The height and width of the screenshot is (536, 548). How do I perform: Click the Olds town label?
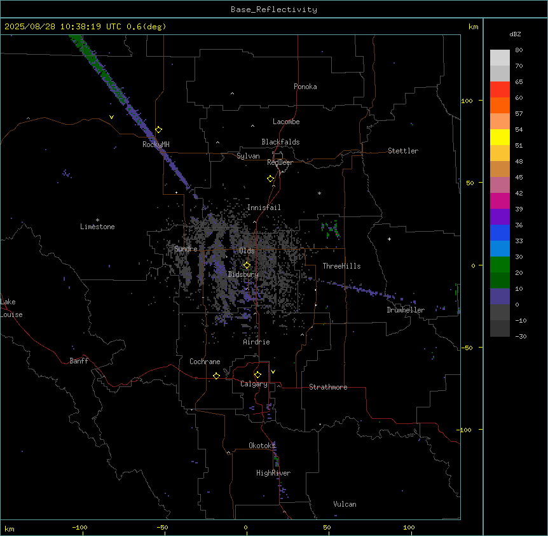(x=247, y=251)
